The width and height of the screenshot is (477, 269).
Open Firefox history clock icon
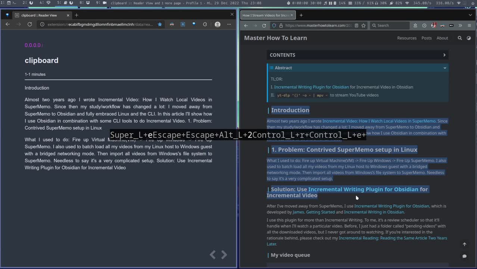[x=424, y=25]
